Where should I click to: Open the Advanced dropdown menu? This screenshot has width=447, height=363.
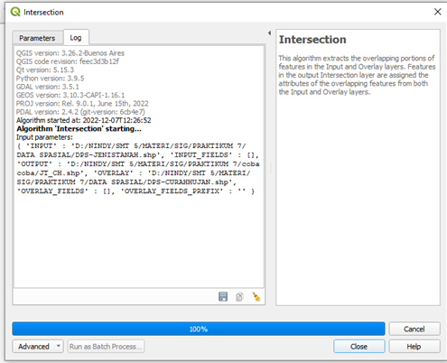coord(38,347)
